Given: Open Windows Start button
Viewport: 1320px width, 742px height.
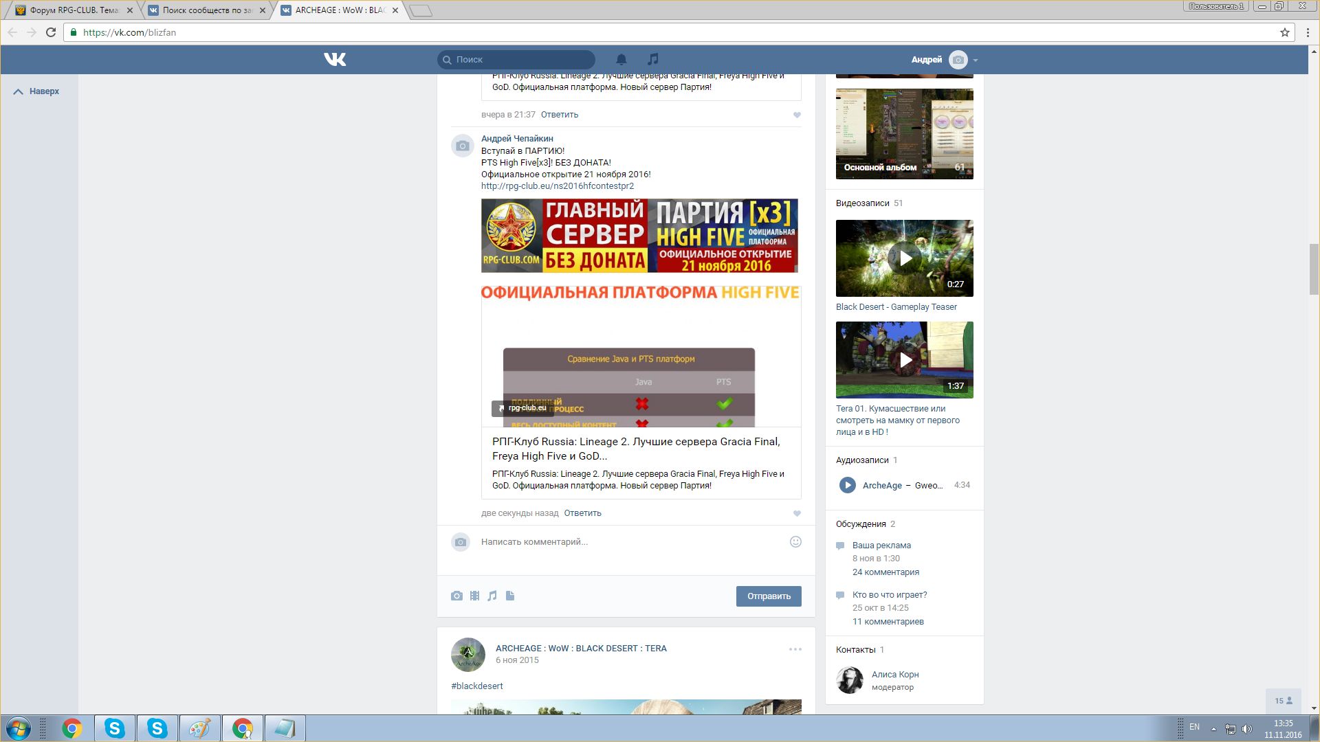Looking at the screenshot, I should tap(19, 728).
